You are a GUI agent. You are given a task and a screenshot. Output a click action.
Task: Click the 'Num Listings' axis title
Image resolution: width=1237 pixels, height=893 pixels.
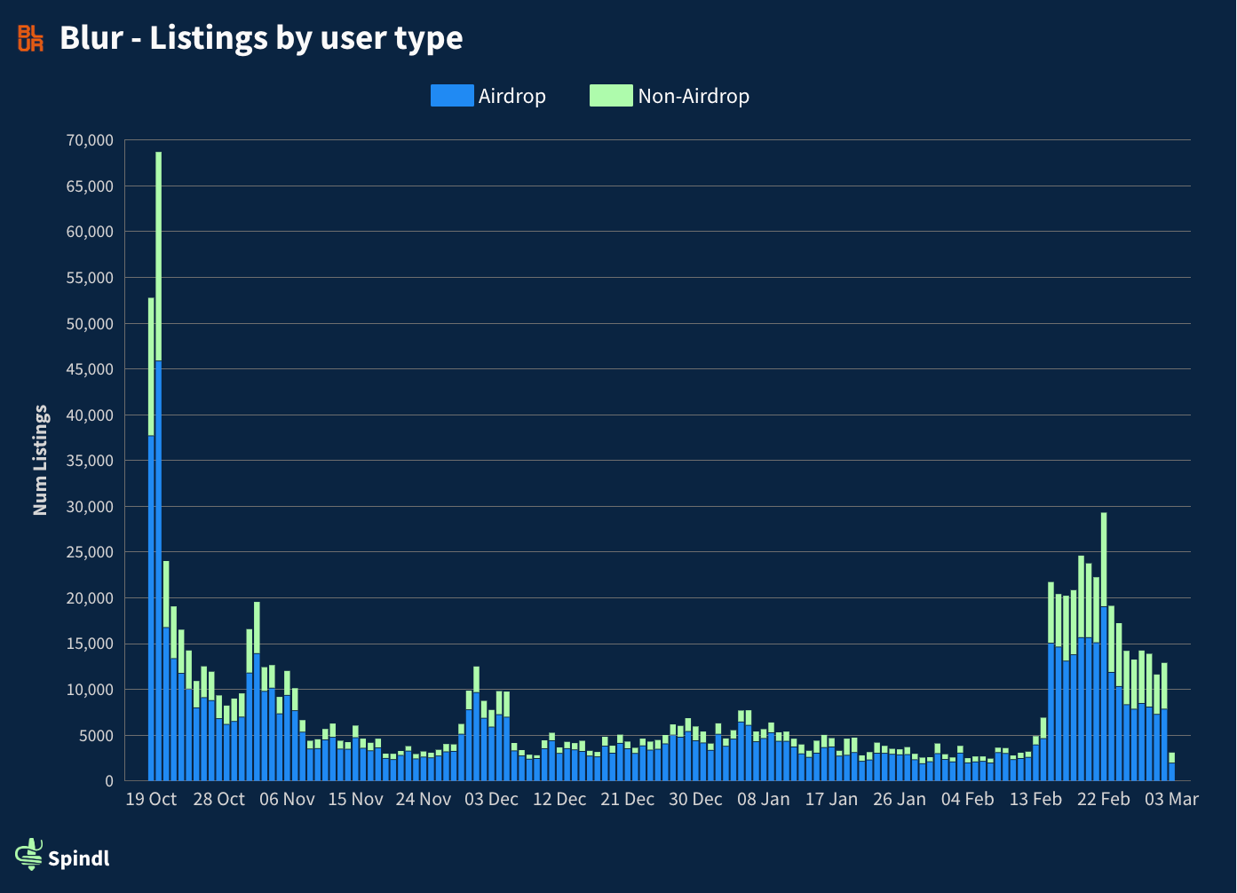point(40,460)
